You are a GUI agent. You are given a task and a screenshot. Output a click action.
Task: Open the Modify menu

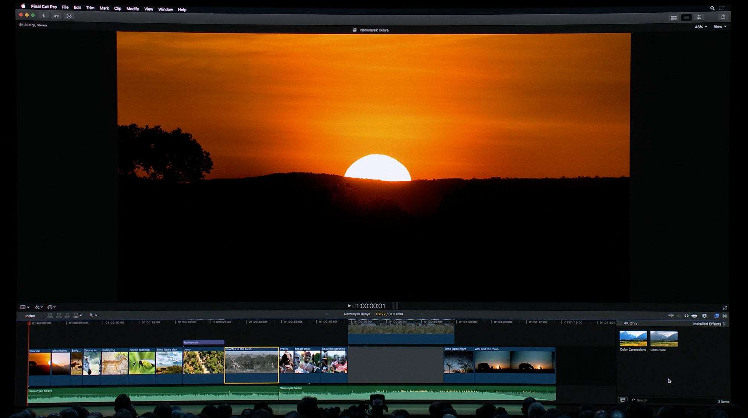133,9
